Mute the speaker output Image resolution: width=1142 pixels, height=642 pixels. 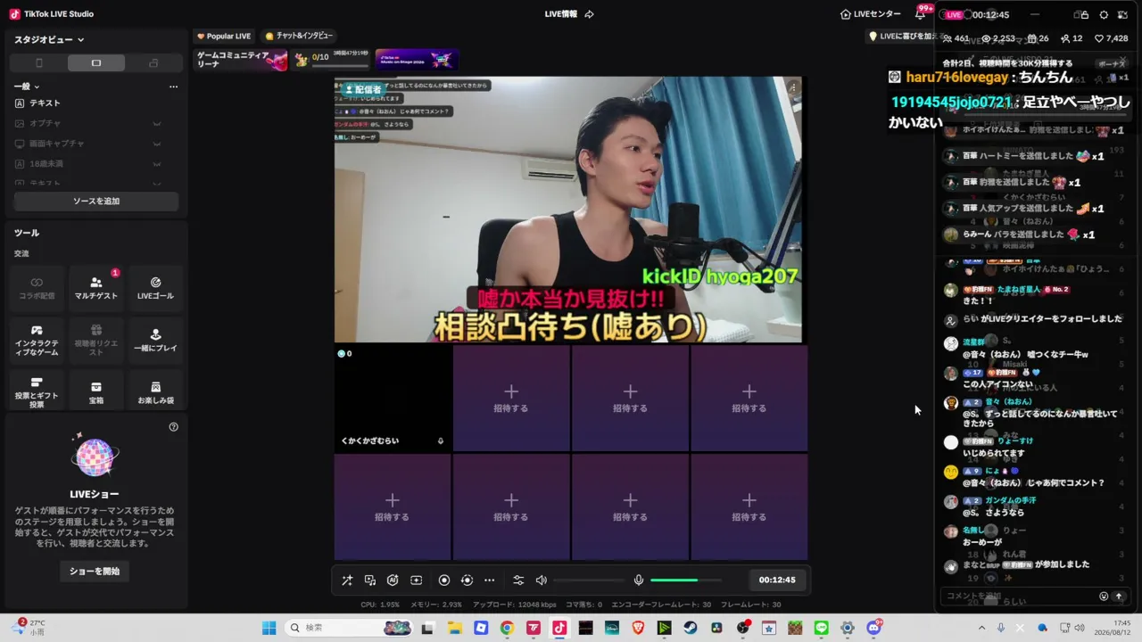coord(542,580)
